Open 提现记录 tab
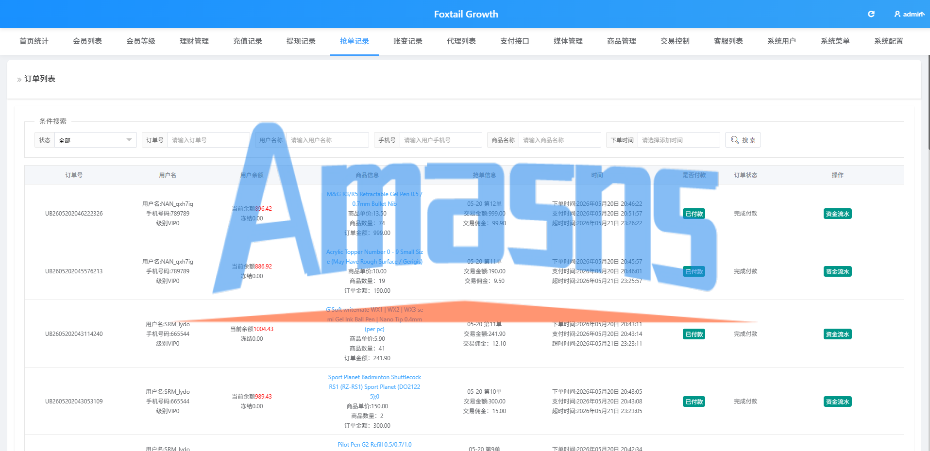Image resolution: width=930 pixels, height=451 pixels. pyautogui.click(x=301, y=41)
